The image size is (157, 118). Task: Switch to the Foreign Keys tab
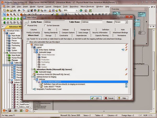(x=85, y=30)
